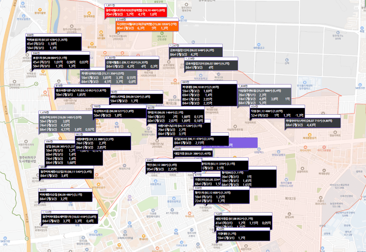Click the S-OIL gas station marker
Image resolution: width=366 pixels, height=252 pixels.
tap(22, 4)
